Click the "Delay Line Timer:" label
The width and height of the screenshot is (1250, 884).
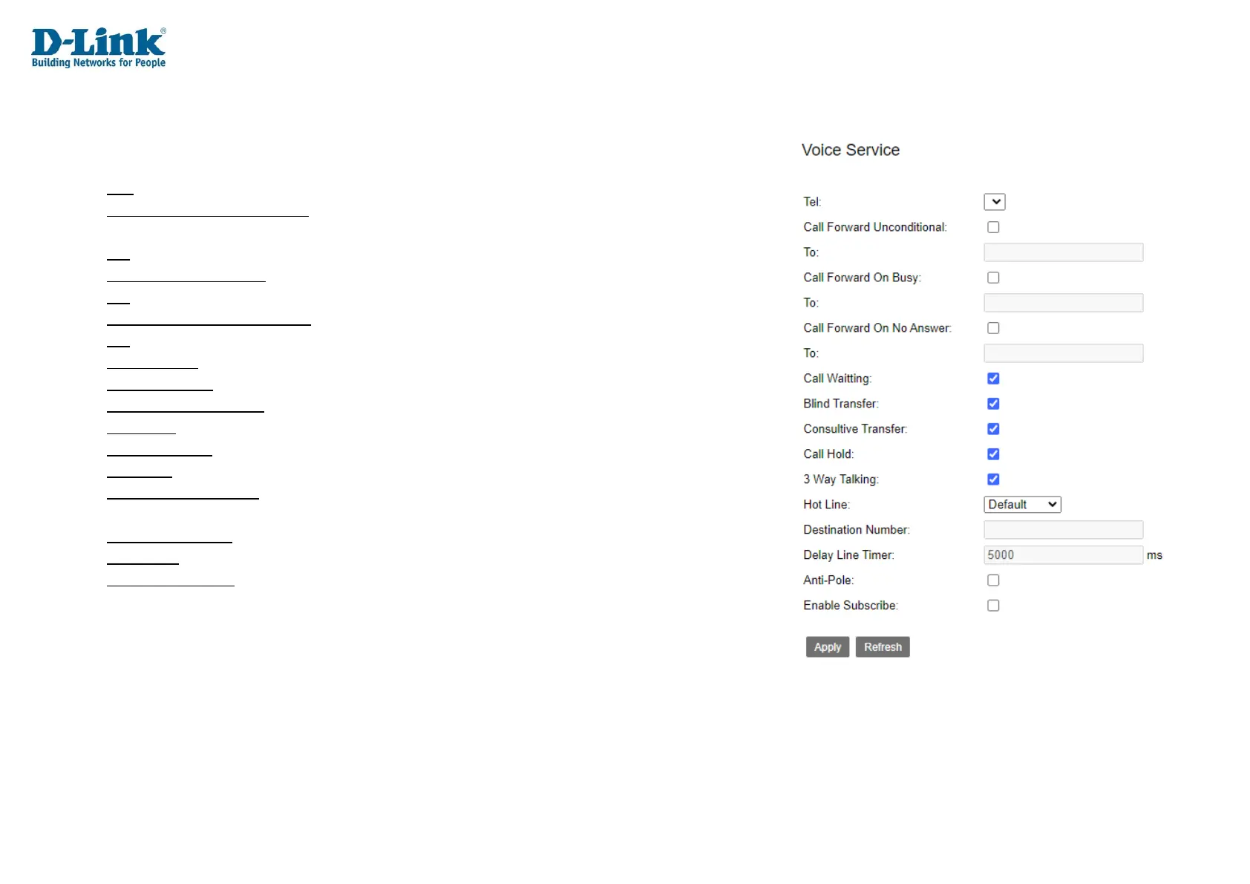(x=848, y=555)
